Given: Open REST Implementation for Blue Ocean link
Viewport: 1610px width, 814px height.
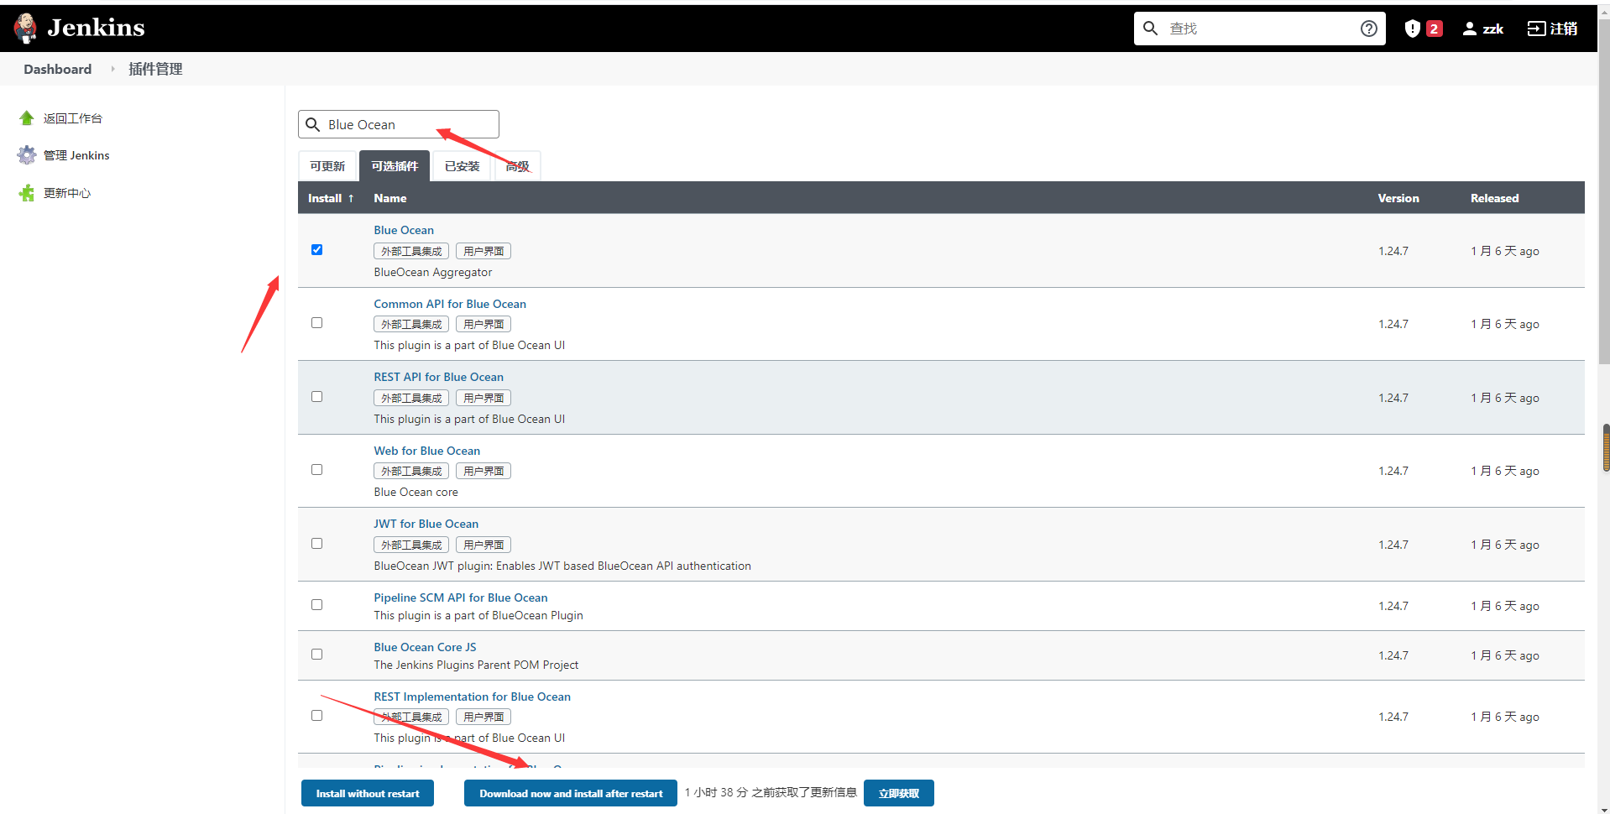Looking at the screenshot, I should tap(472, 697).
